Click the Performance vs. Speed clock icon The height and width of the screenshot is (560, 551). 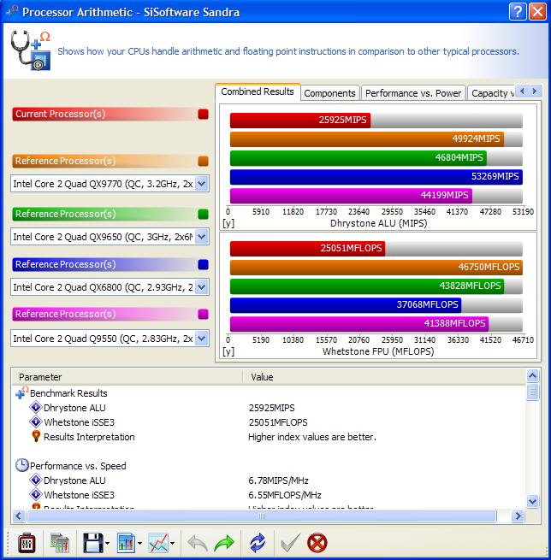tap(21, 465)
